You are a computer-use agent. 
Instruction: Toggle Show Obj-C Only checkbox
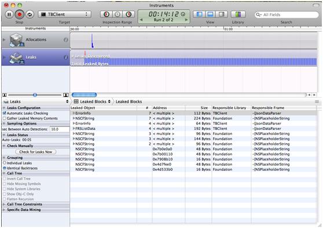tap(4, 194)
